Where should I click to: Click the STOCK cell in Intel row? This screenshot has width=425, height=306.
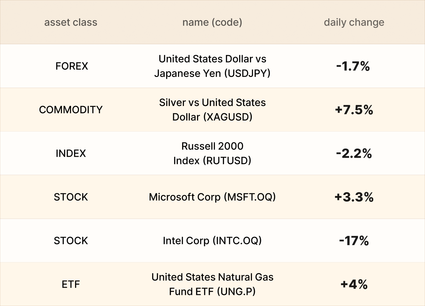pyautogui.click(x=71, y=241)
